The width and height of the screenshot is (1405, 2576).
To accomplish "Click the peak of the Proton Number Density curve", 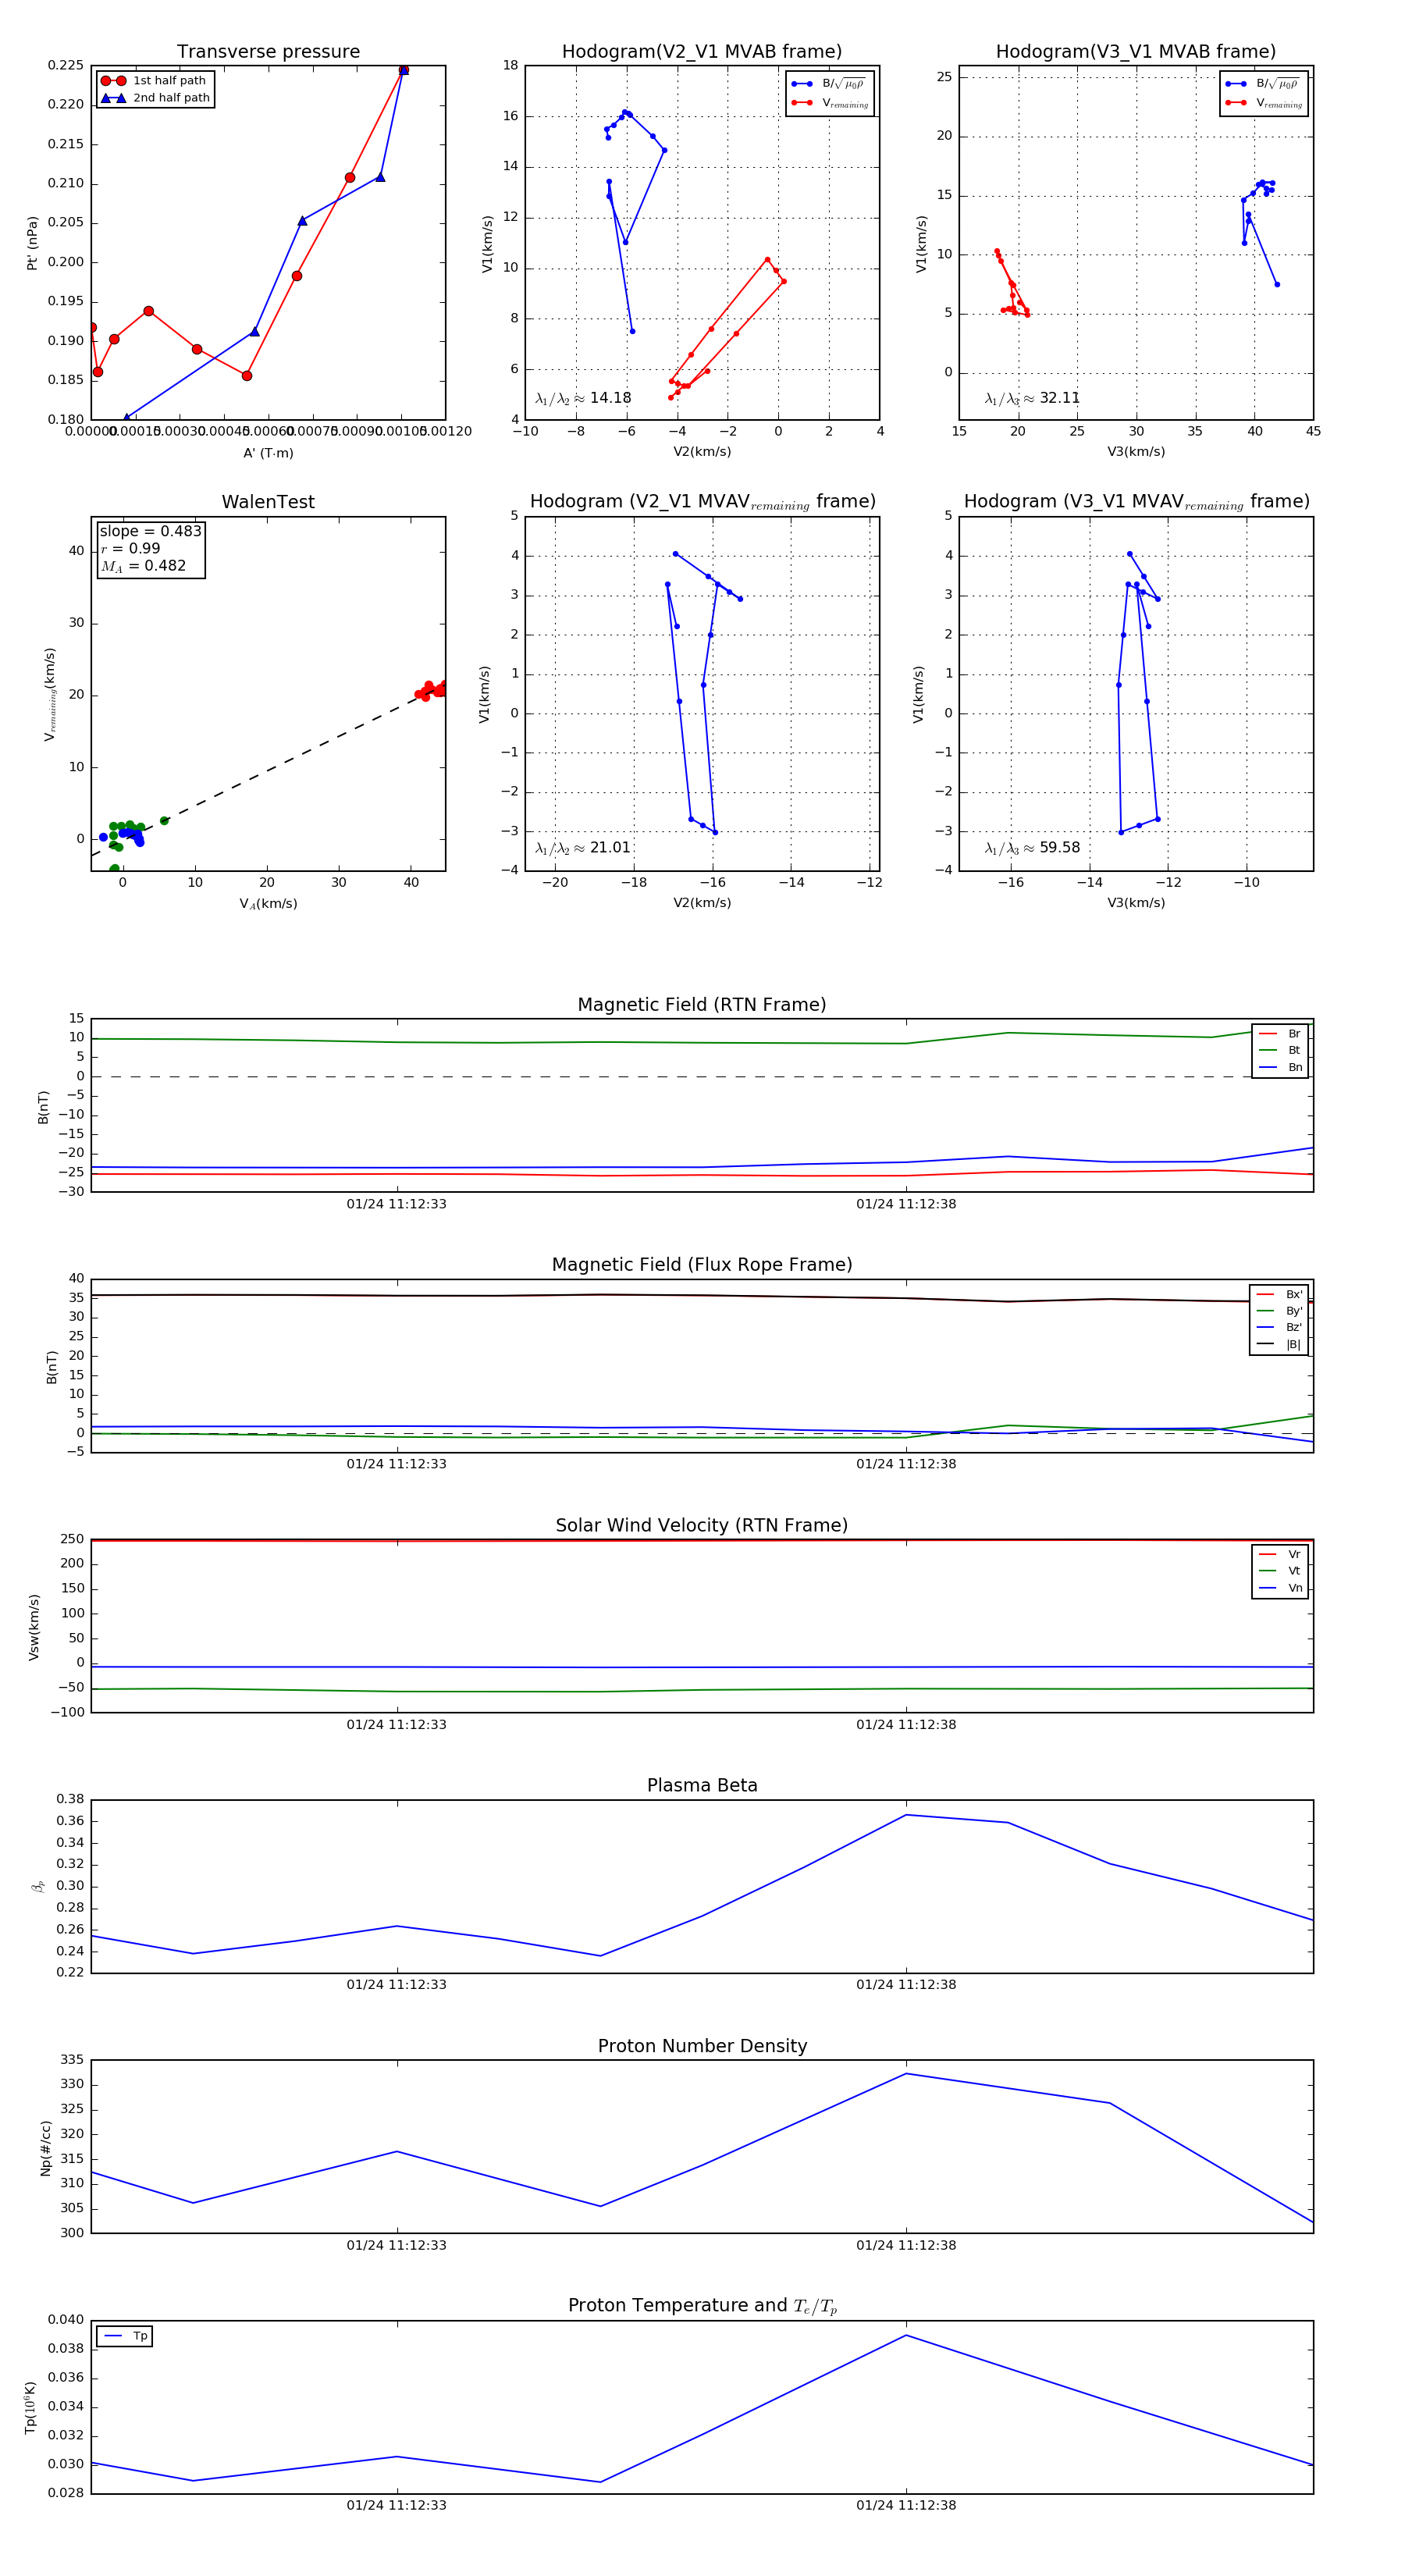I will pyautogui.click(x=906, y=2074).
